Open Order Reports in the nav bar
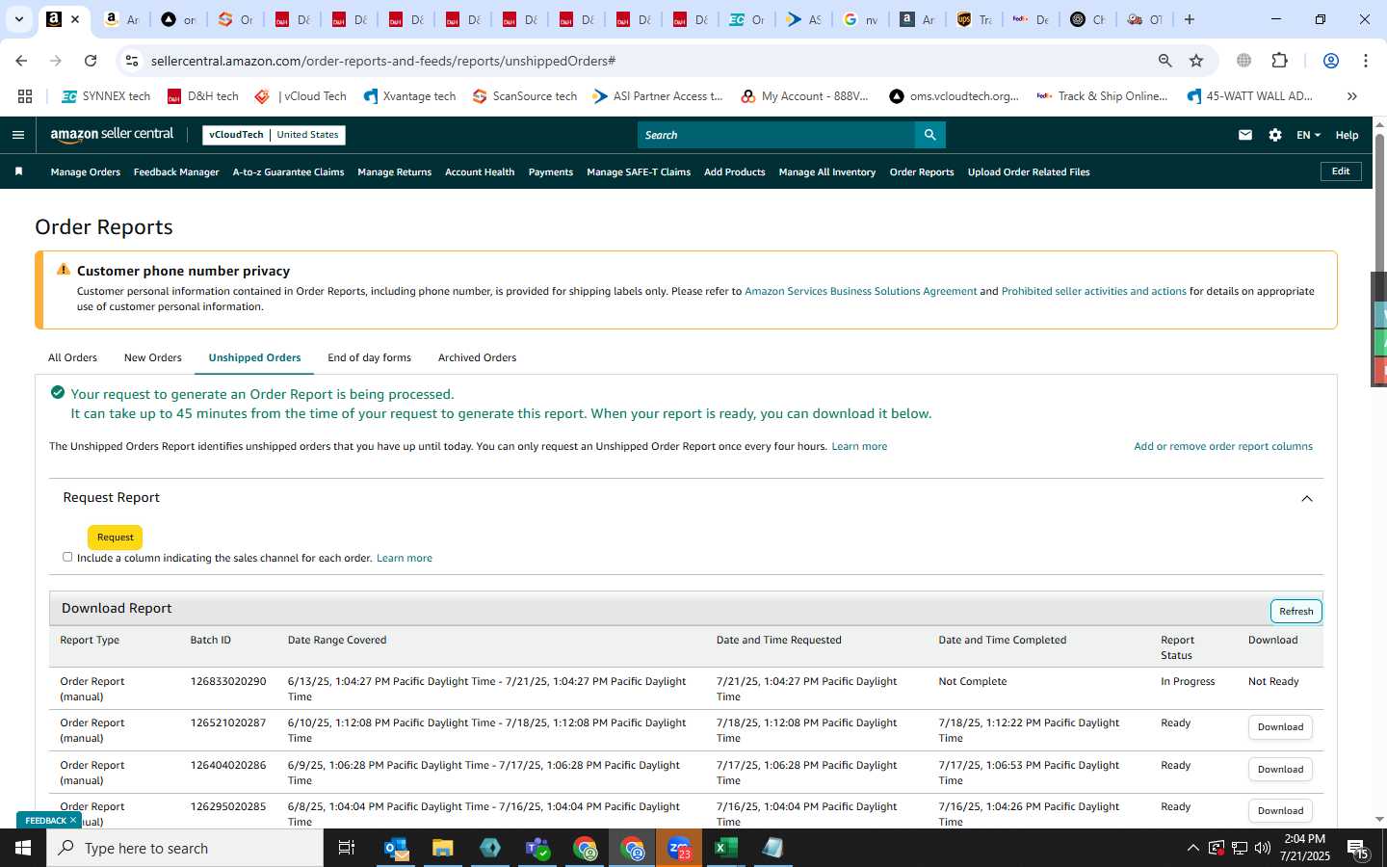The width and height of the screenshot is (1387, 867). 922,172
